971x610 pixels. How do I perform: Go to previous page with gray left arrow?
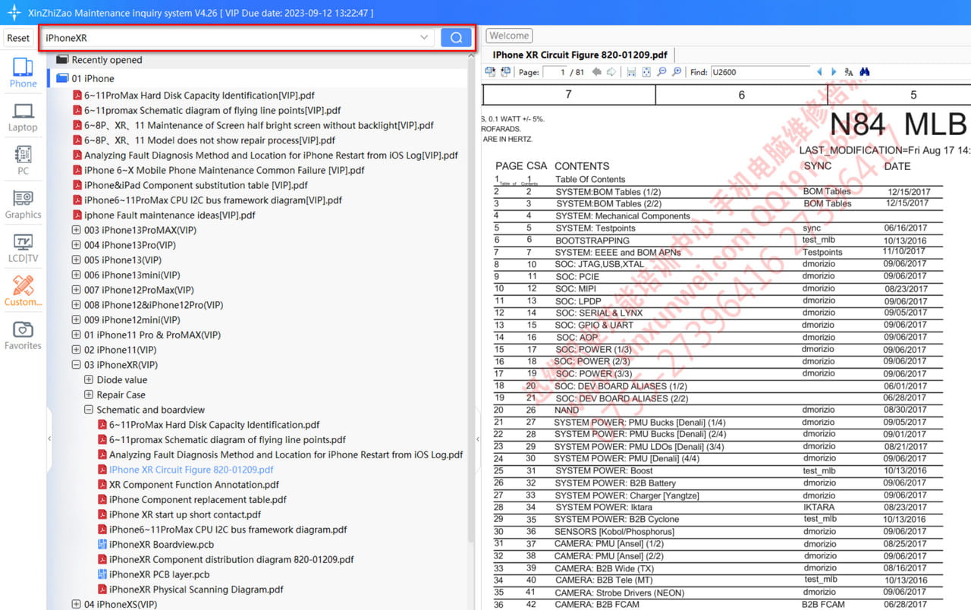(596, 72)
